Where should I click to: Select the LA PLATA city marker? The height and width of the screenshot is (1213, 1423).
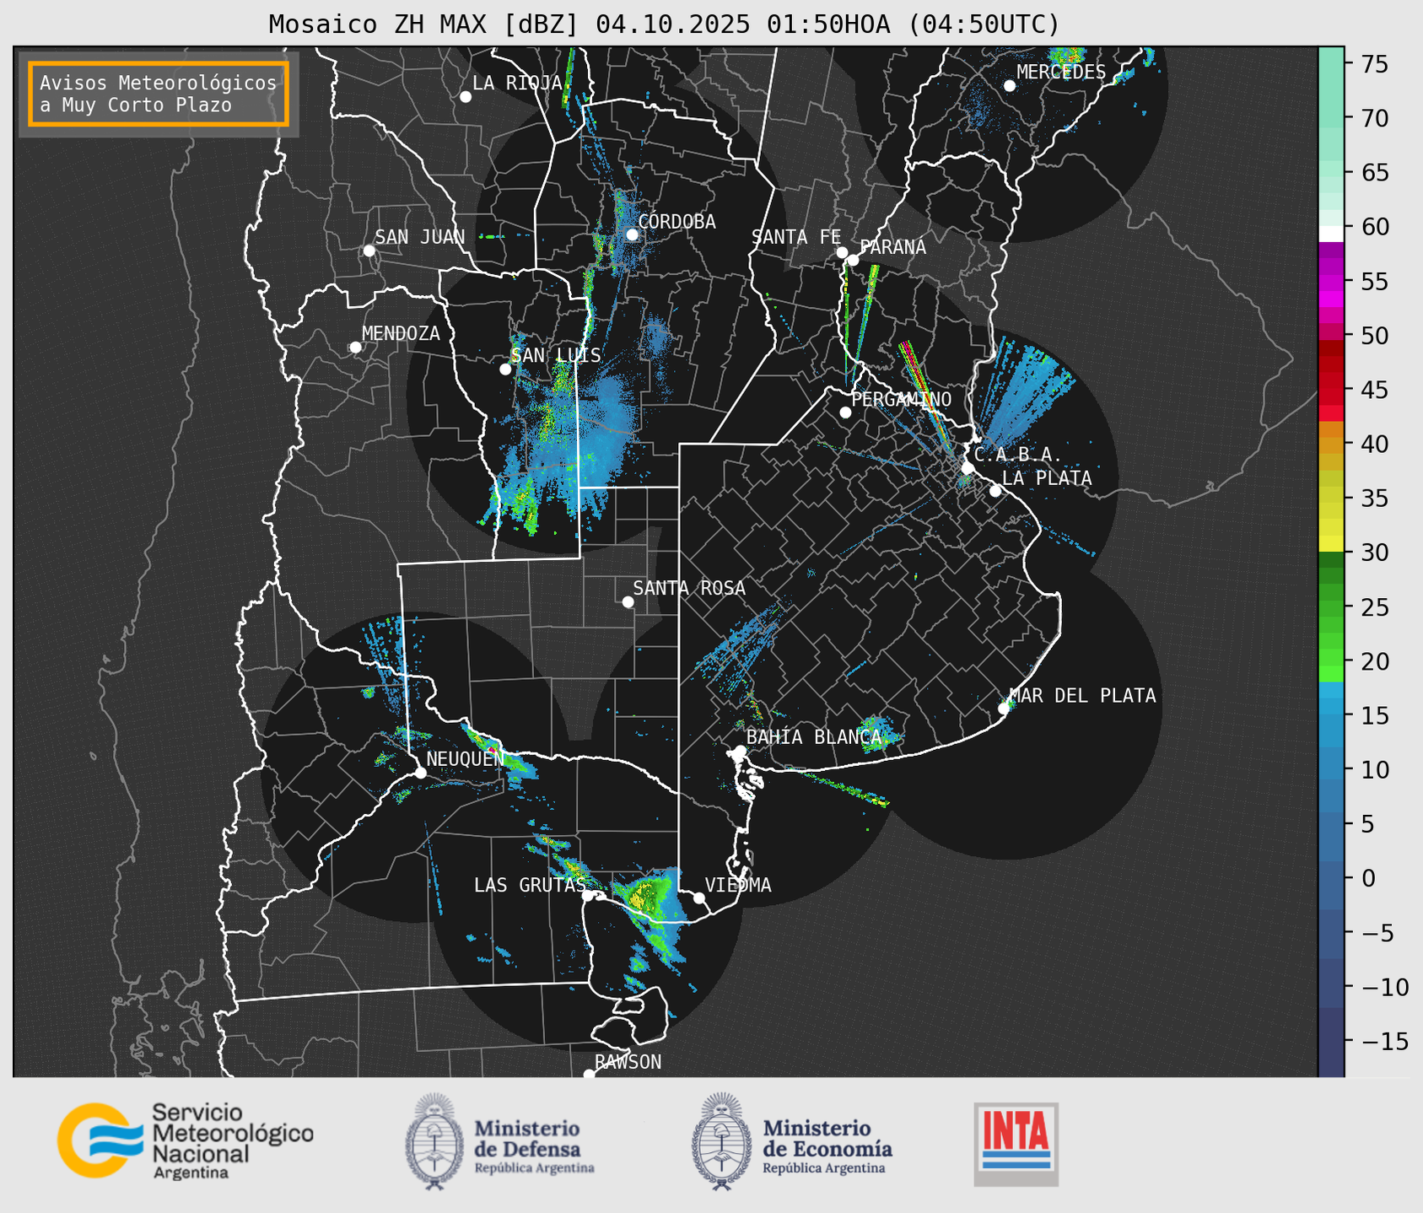(995, 491)
